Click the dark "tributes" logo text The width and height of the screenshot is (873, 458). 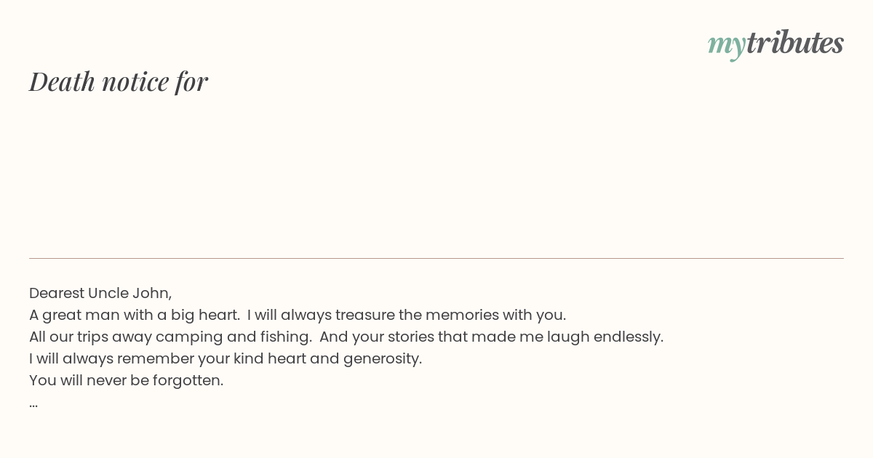795,42
